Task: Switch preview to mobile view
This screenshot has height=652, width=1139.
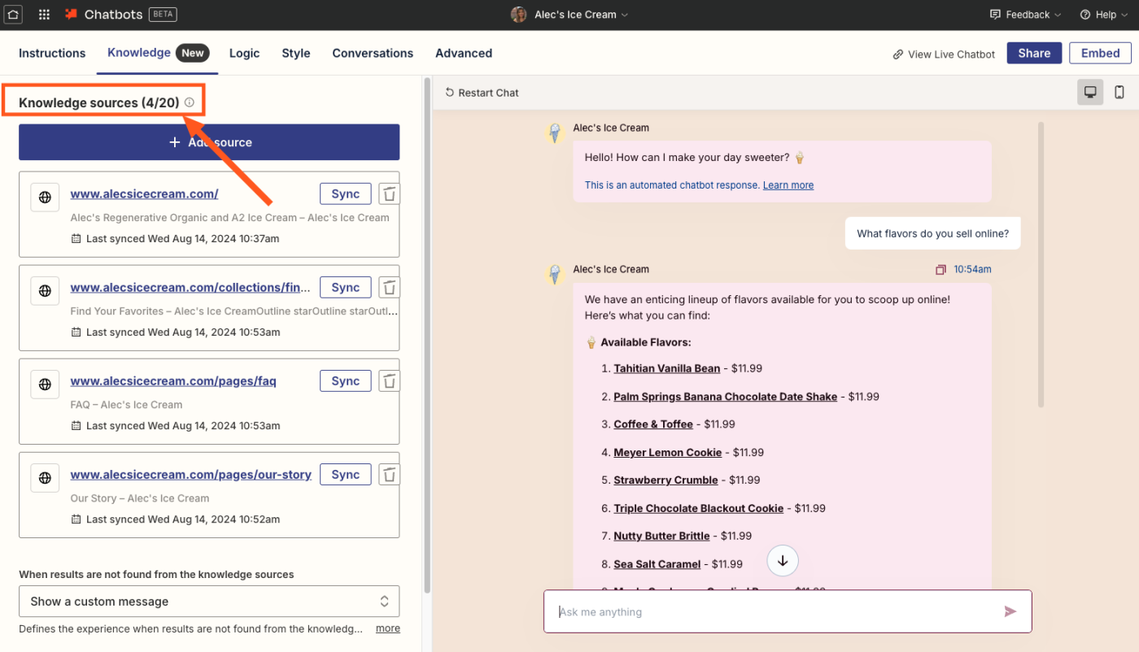Action: click(x=1119, y=93)
